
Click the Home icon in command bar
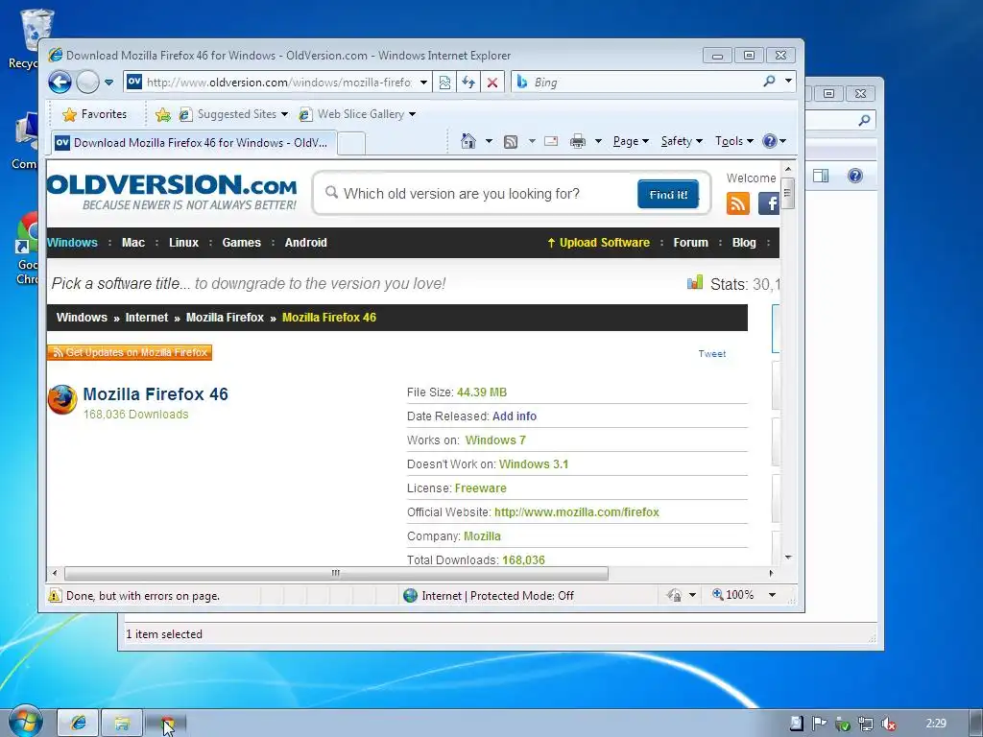(468, 141)
